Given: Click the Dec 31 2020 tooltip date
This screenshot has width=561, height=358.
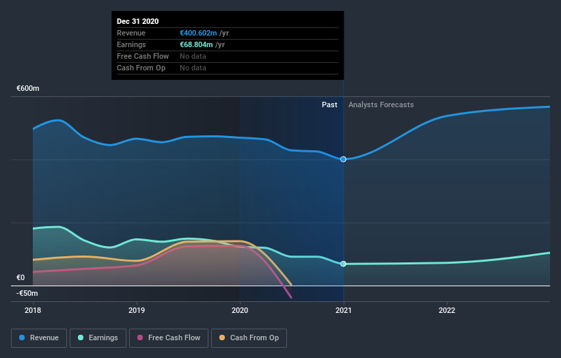Looking at the screenshot, I should coord(138,21).
